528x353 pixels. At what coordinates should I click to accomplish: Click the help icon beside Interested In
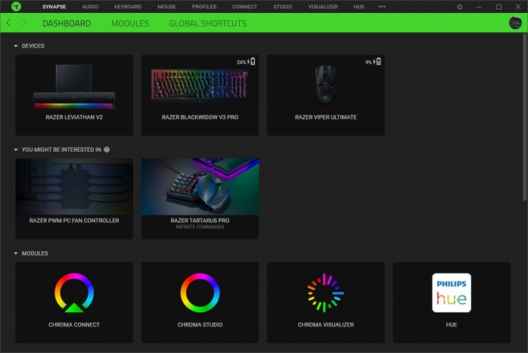click(x=107, y=150)
